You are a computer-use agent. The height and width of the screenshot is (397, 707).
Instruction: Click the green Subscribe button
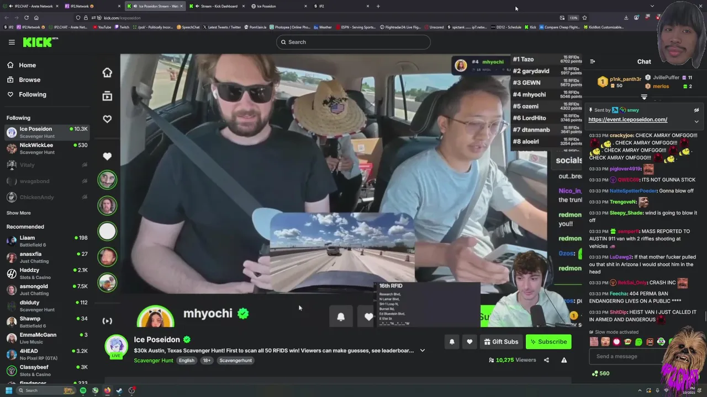(x=548, y=342)
